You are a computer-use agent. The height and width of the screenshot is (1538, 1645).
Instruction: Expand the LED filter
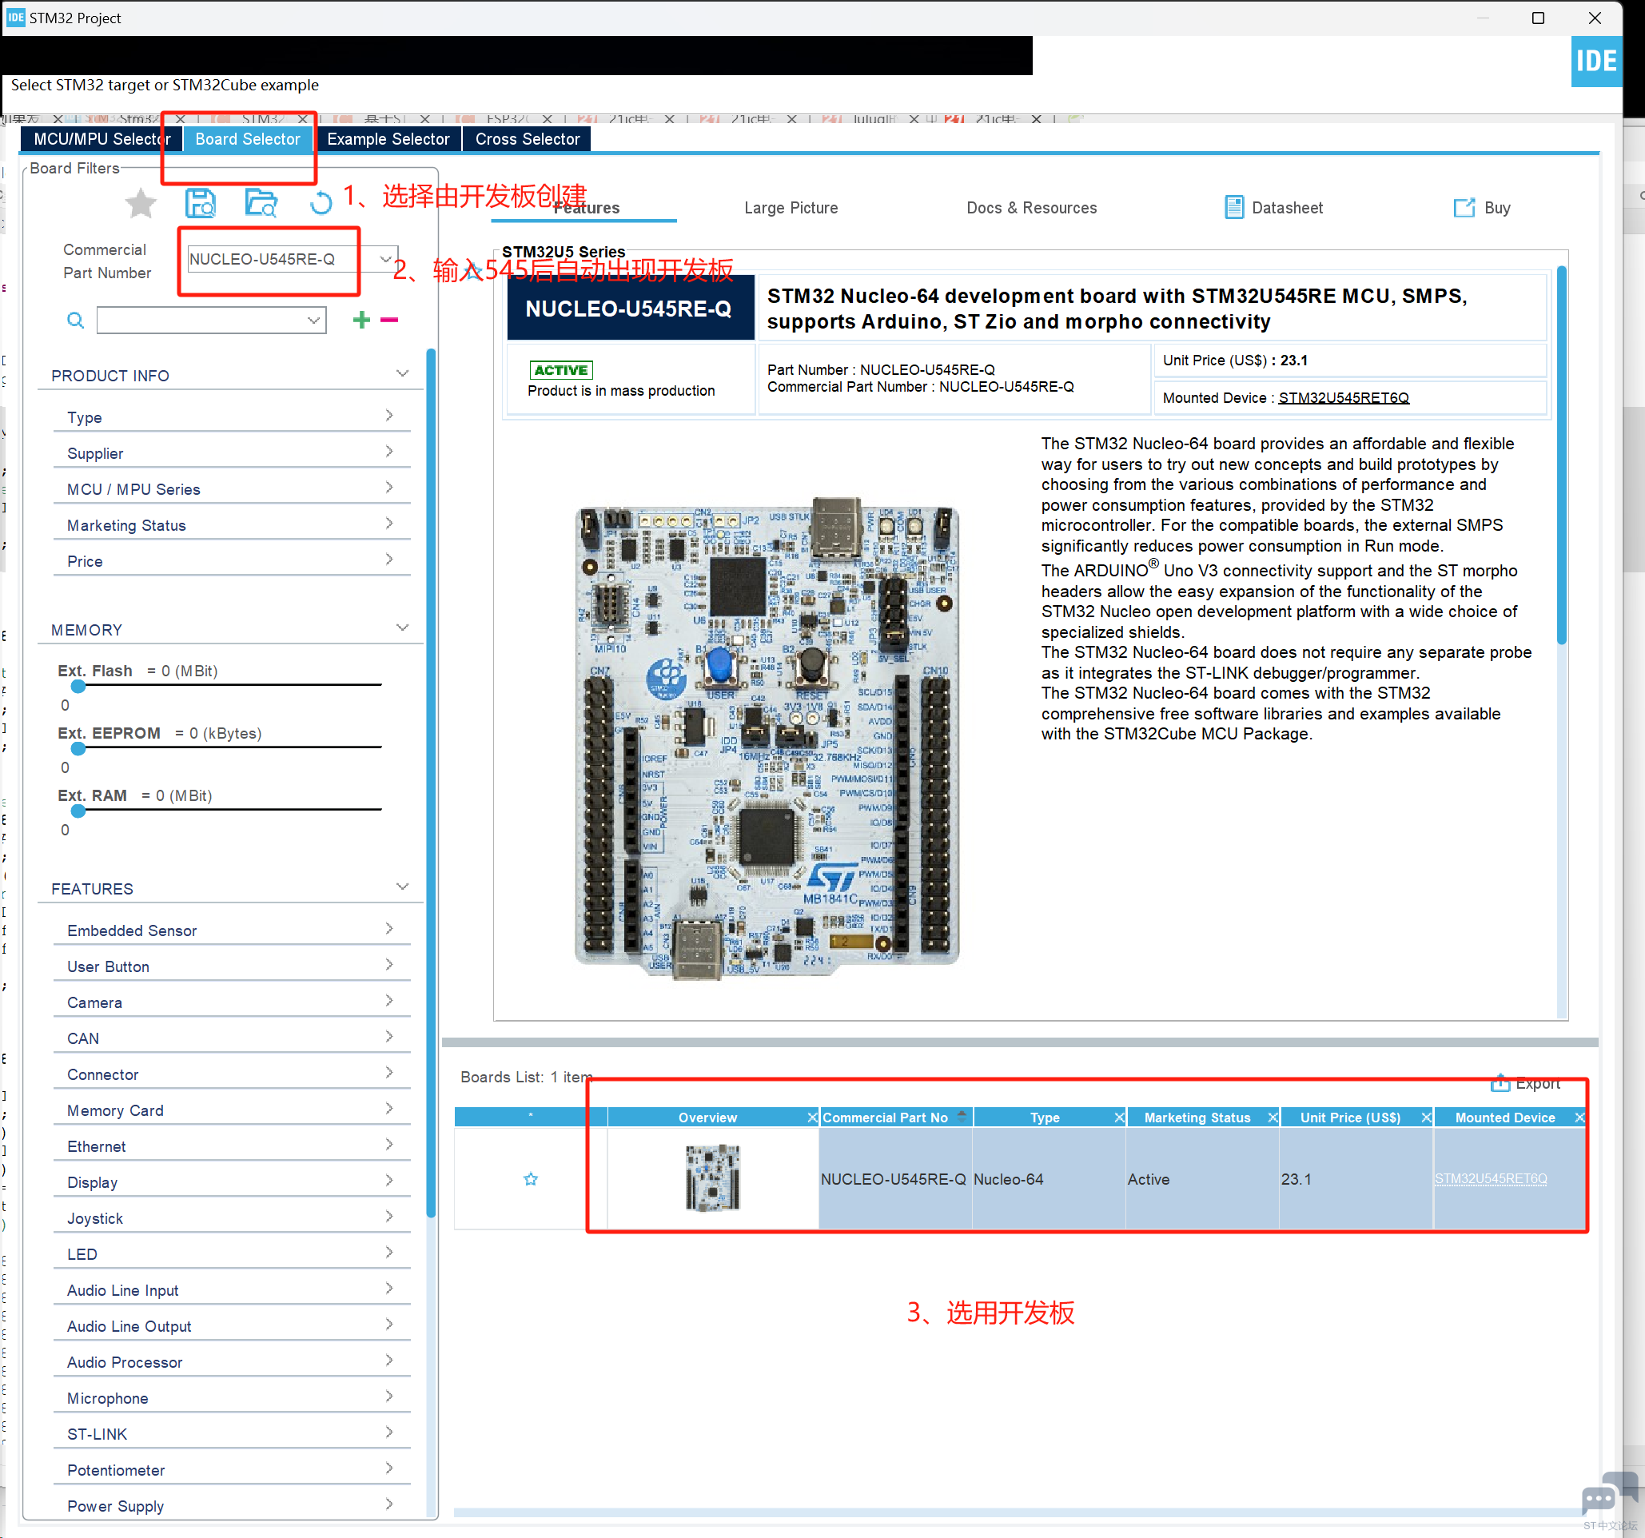232,1254
